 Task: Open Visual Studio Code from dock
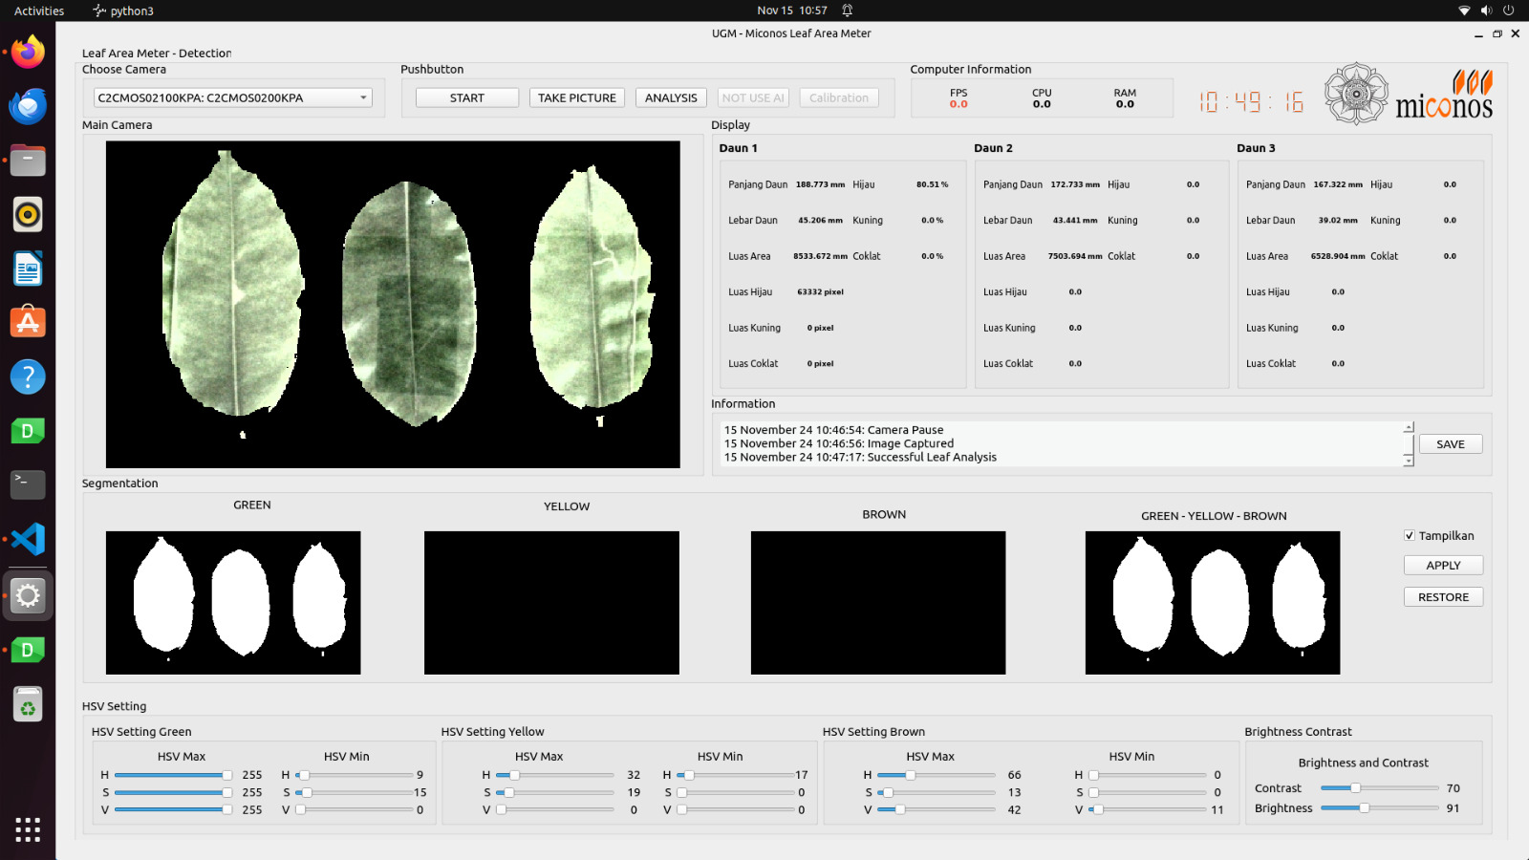(x=28, y=540)
